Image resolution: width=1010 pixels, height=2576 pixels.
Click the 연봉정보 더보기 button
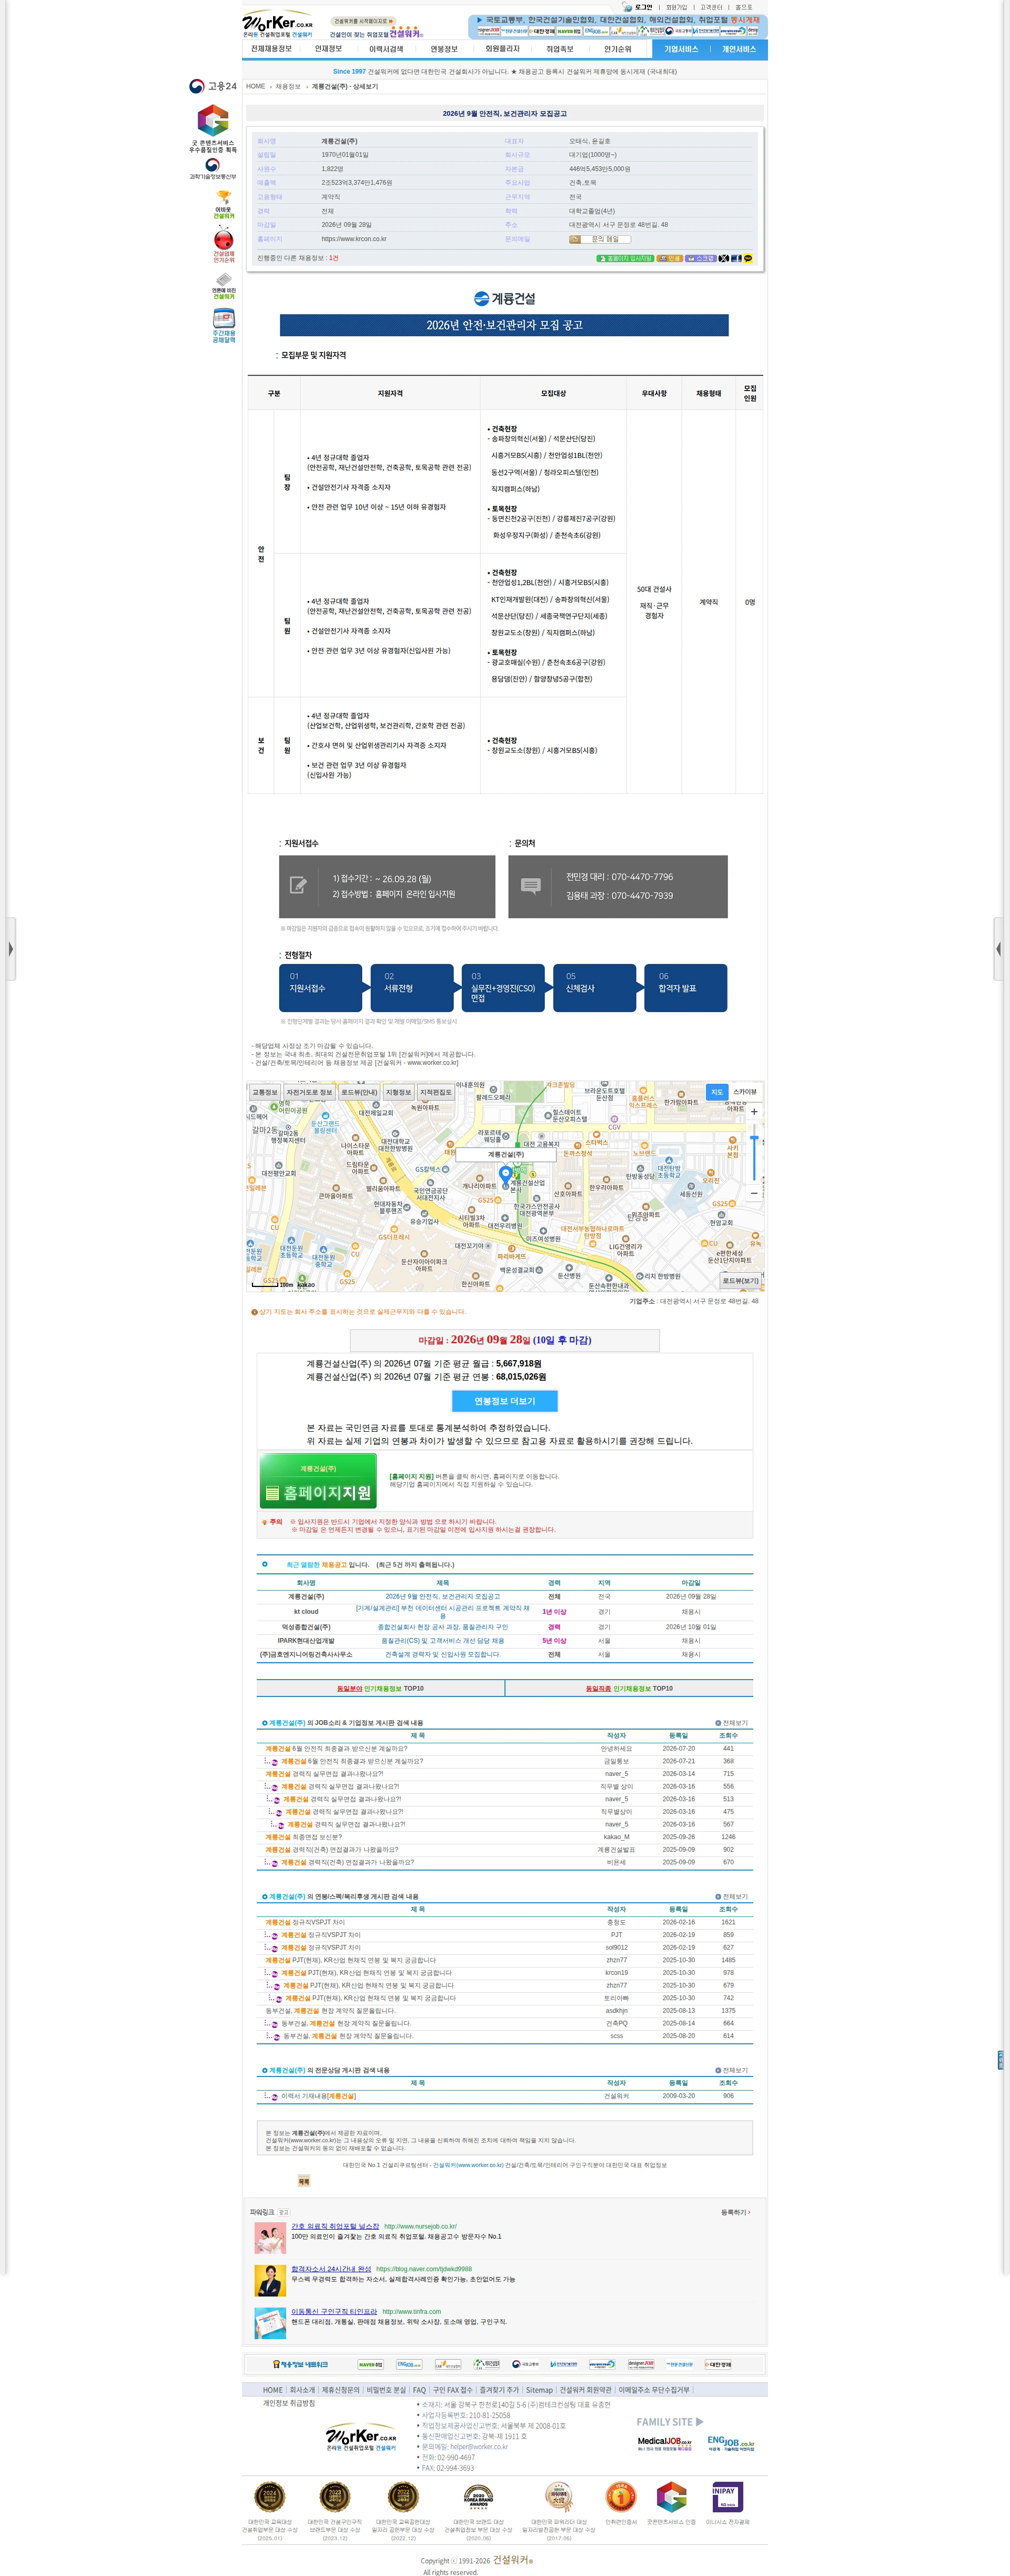(504, 1401)
